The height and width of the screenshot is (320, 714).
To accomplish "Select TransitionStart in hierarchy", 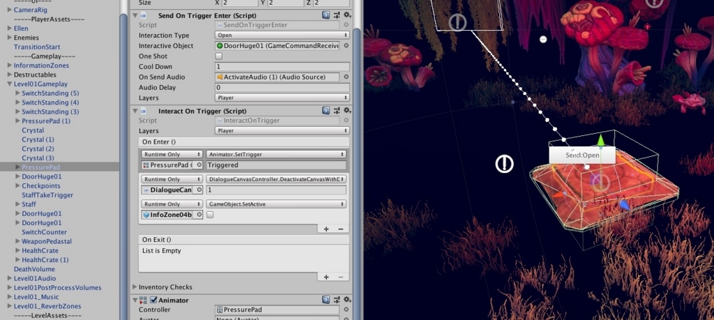I will [x=37, y=47].
